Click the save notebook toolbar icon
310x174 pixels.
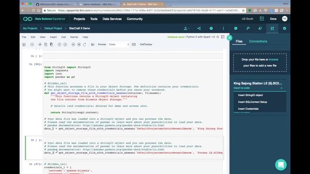24,44
